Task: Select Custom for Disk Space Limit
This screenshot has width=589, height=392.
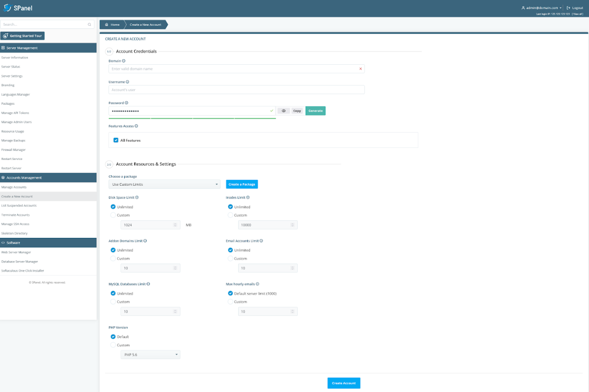Action: 113,215
